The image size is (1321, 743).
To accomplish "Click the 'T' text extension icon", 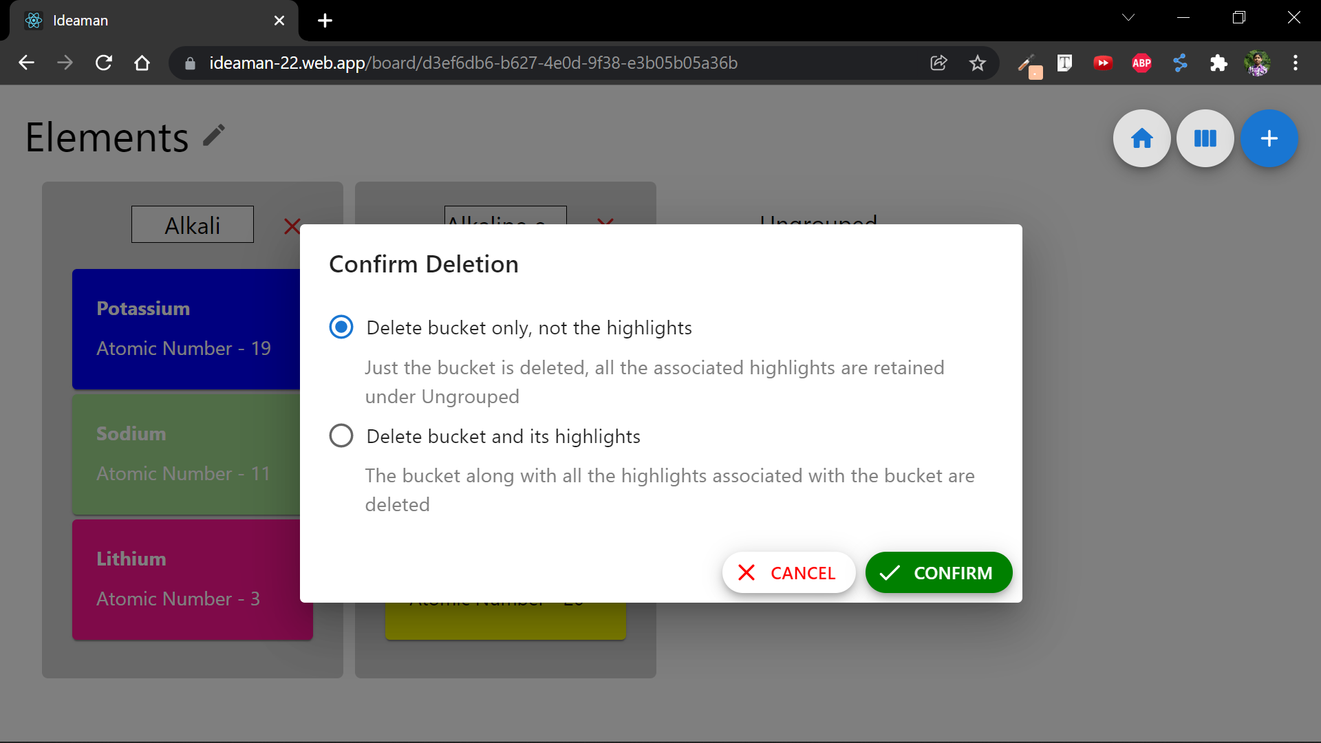I will click(1064, 63).
